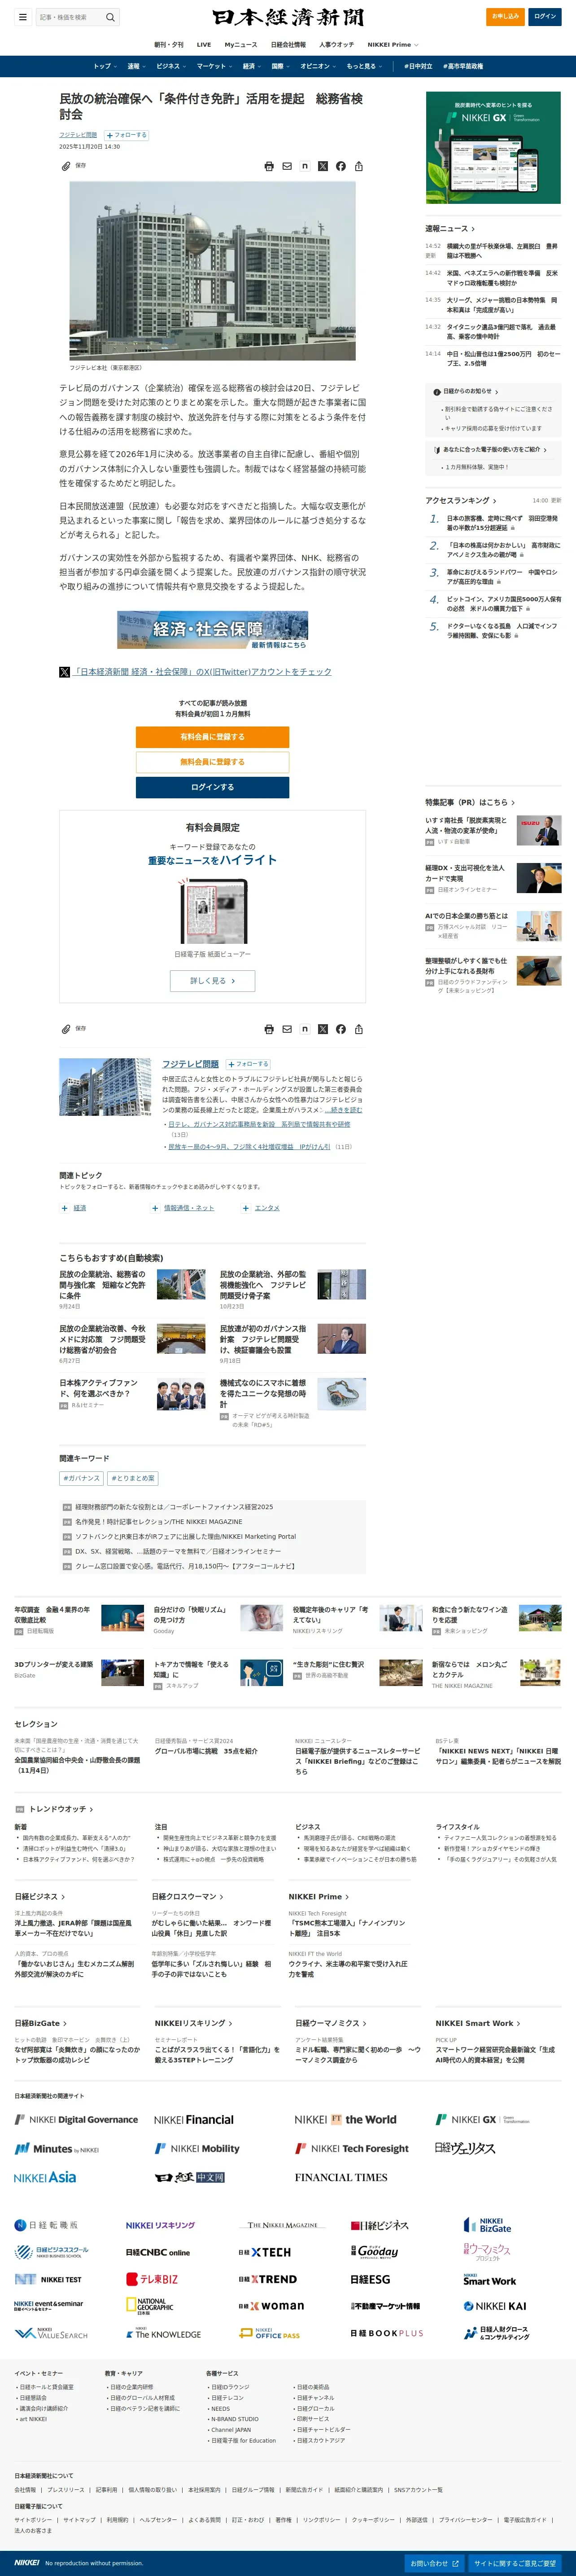
Task: Share on Facebook with the icon under the headline
Action: pyautogui.click(x=340, y=166)
